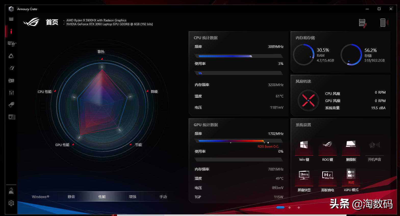Click the CPU 统计数据 panel heading
Screen dimensions: 400x216
tap(206, 38)
